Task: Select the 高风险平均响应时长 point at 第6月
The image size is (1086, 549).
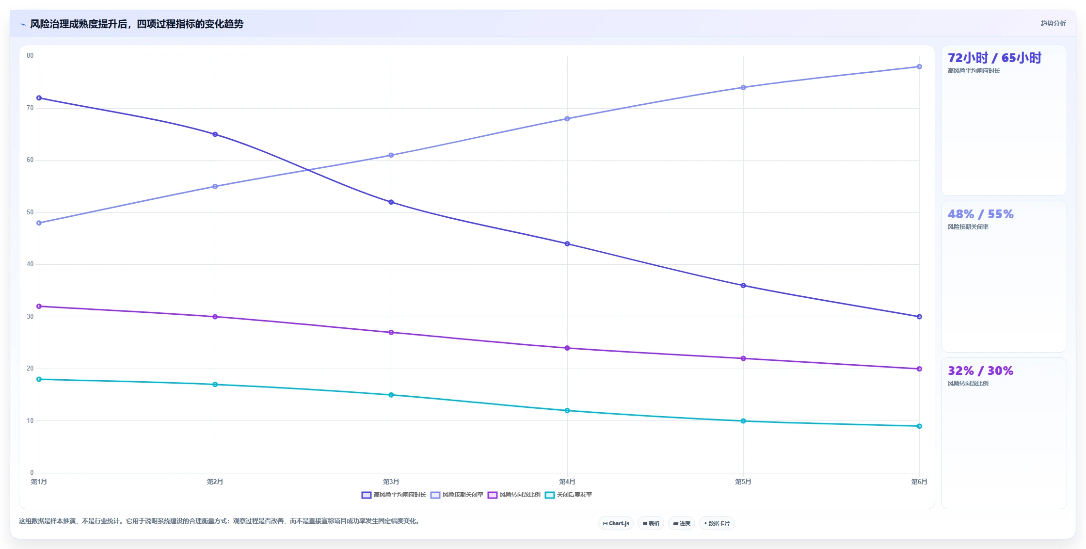Action: 919,317
